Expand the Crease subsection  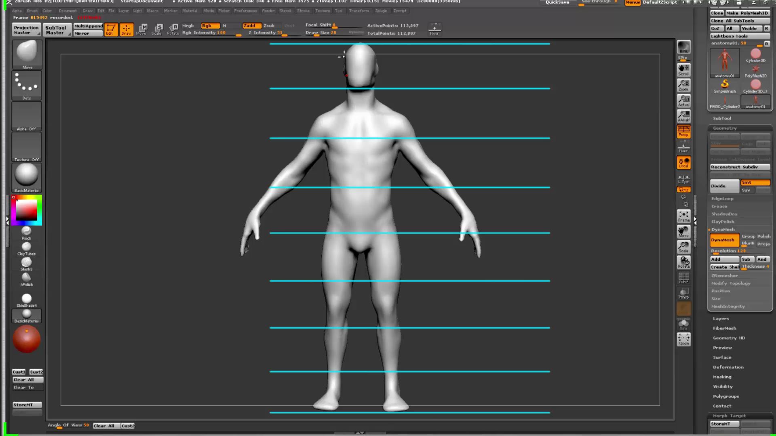point(719,206)
